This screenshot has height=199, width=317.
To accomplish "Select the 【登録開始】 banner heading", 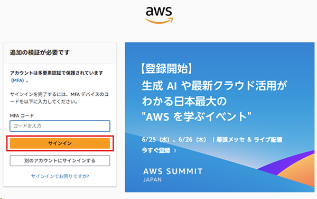I will pos(166,69).
